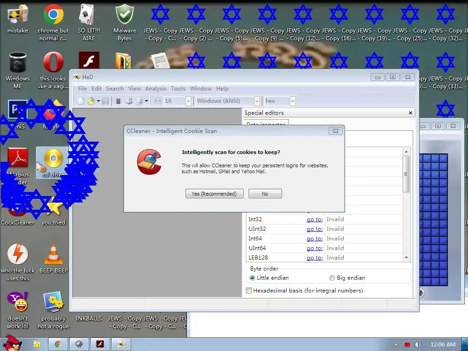Open the yellow folder icon on the taskbar

[37, 345]
